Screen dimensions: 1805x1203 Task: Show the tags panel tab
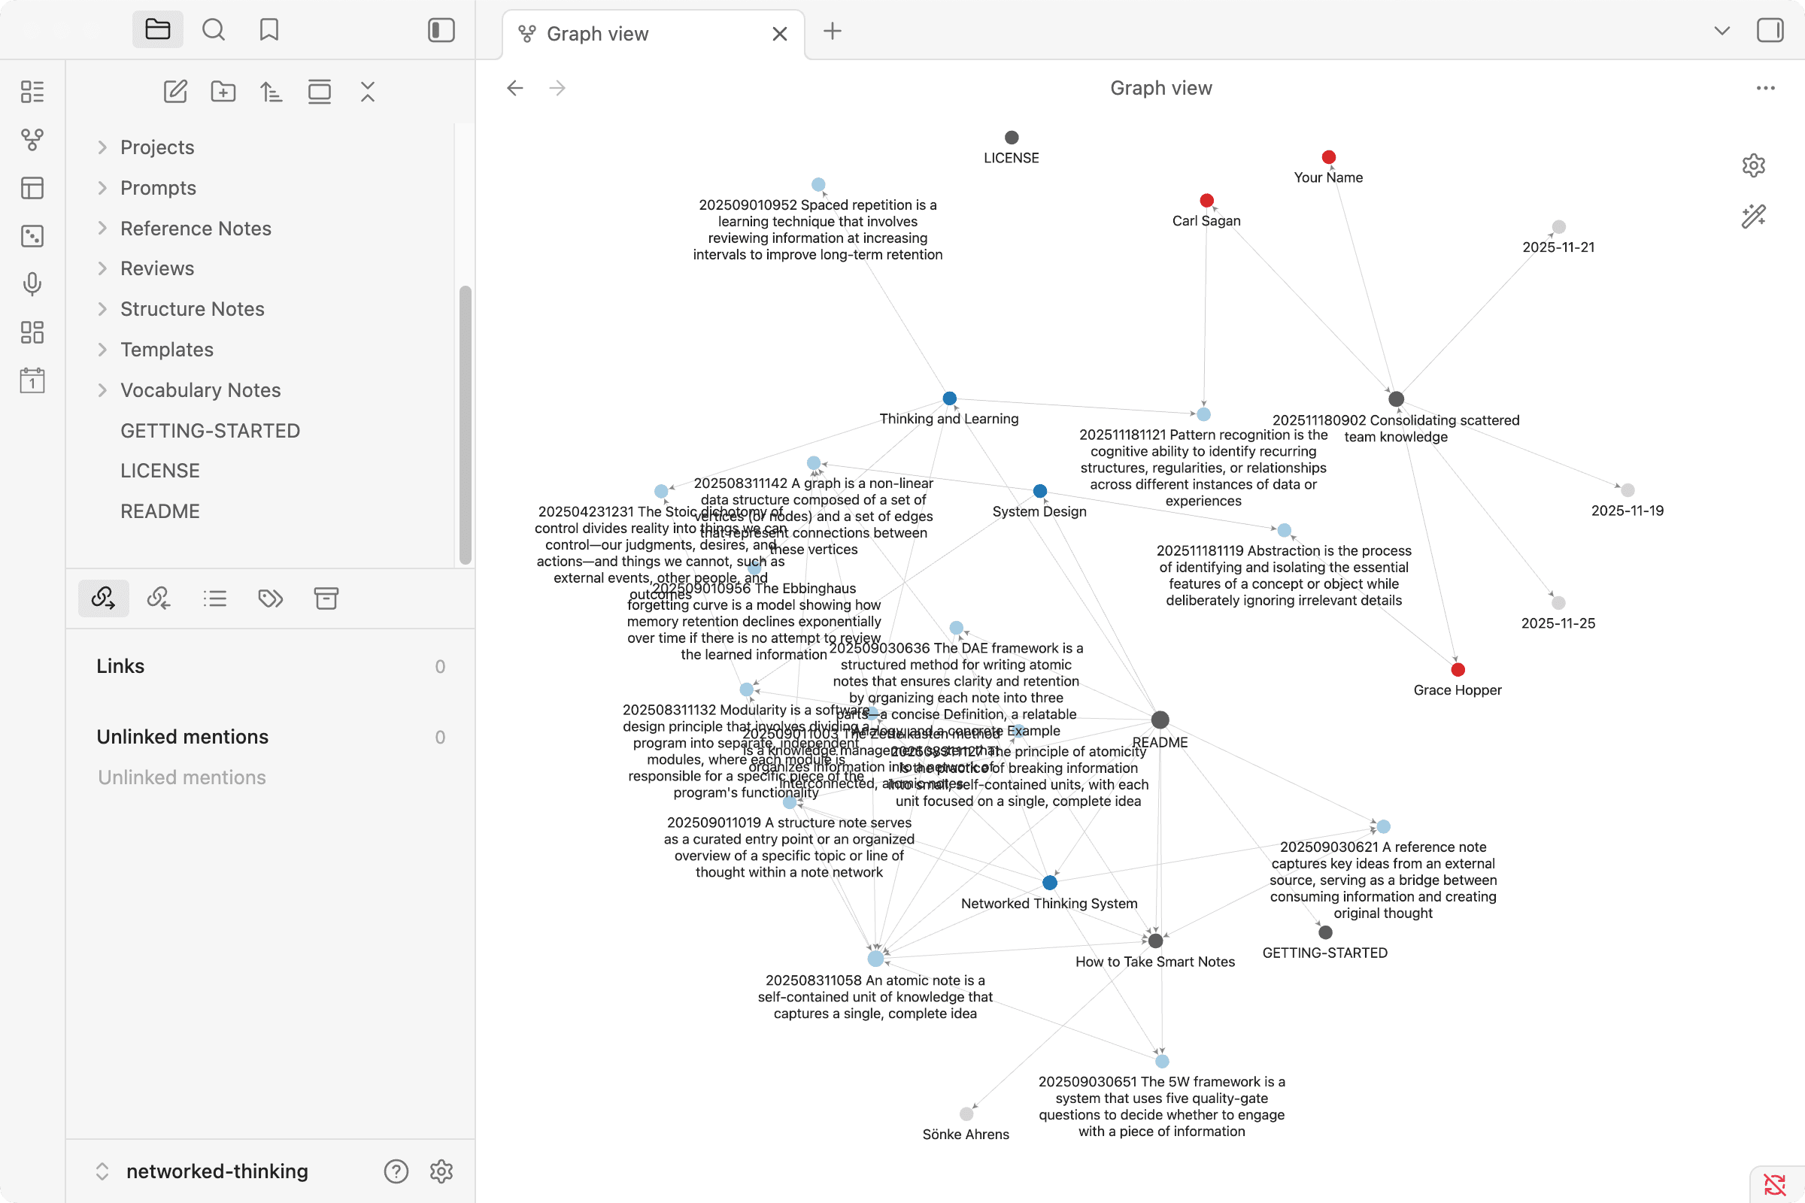pos(271,598)
